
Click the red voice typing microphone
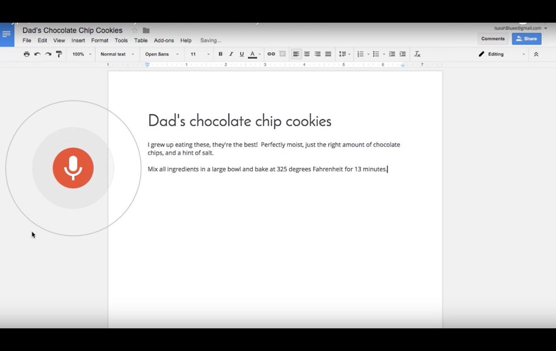point(73,168)
